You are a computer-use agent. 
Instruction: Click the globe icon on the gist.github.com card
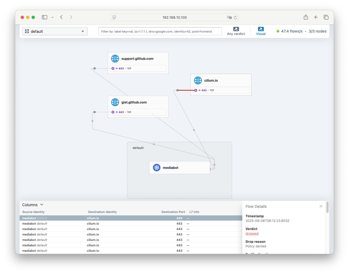tap(115, 102)
